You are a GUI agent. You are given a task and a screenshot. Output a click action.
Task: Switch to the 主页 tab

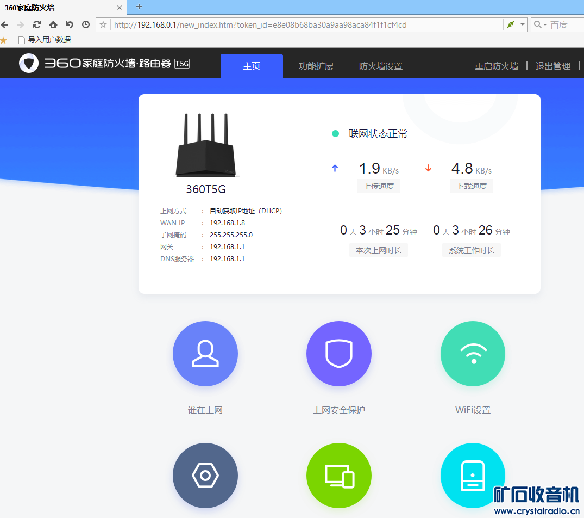pos(252,66)
